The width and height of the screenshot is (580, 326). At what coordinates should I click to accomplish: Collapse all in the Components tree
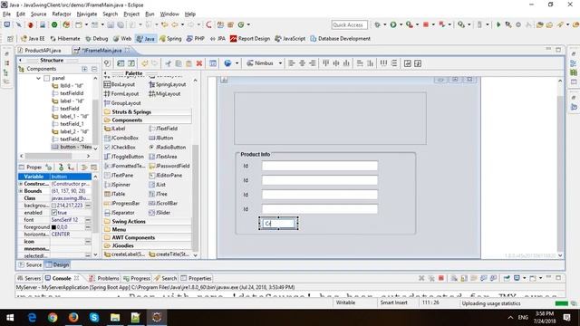coord(94,69)
